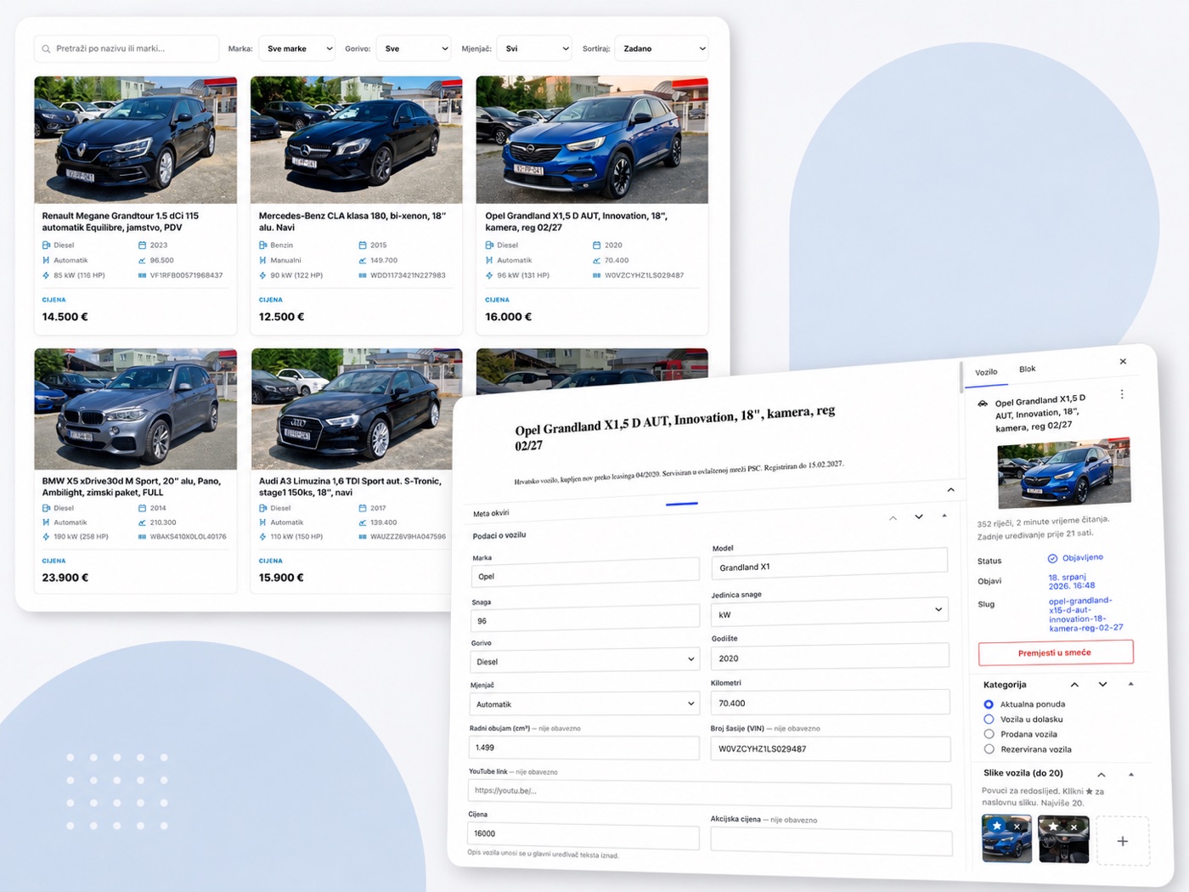Click the Objavljeno status check icon
This screenshot has height=892, width=1189.
(1052, 559)
